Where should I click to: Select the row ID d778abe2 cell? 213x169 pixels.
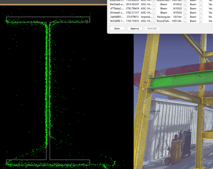[117, 9]
